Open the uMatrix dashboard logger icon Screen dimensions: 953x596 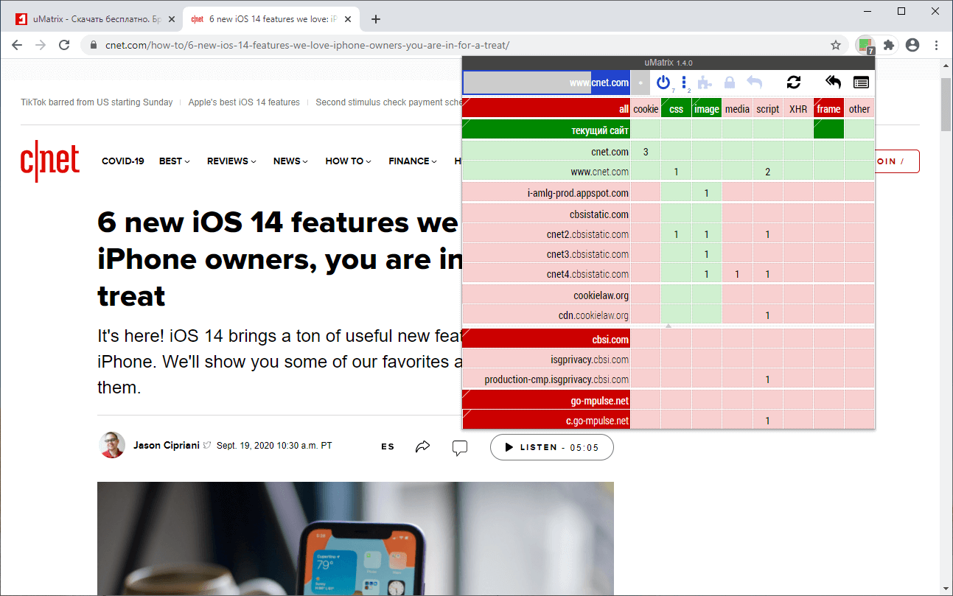coord(861,83)
